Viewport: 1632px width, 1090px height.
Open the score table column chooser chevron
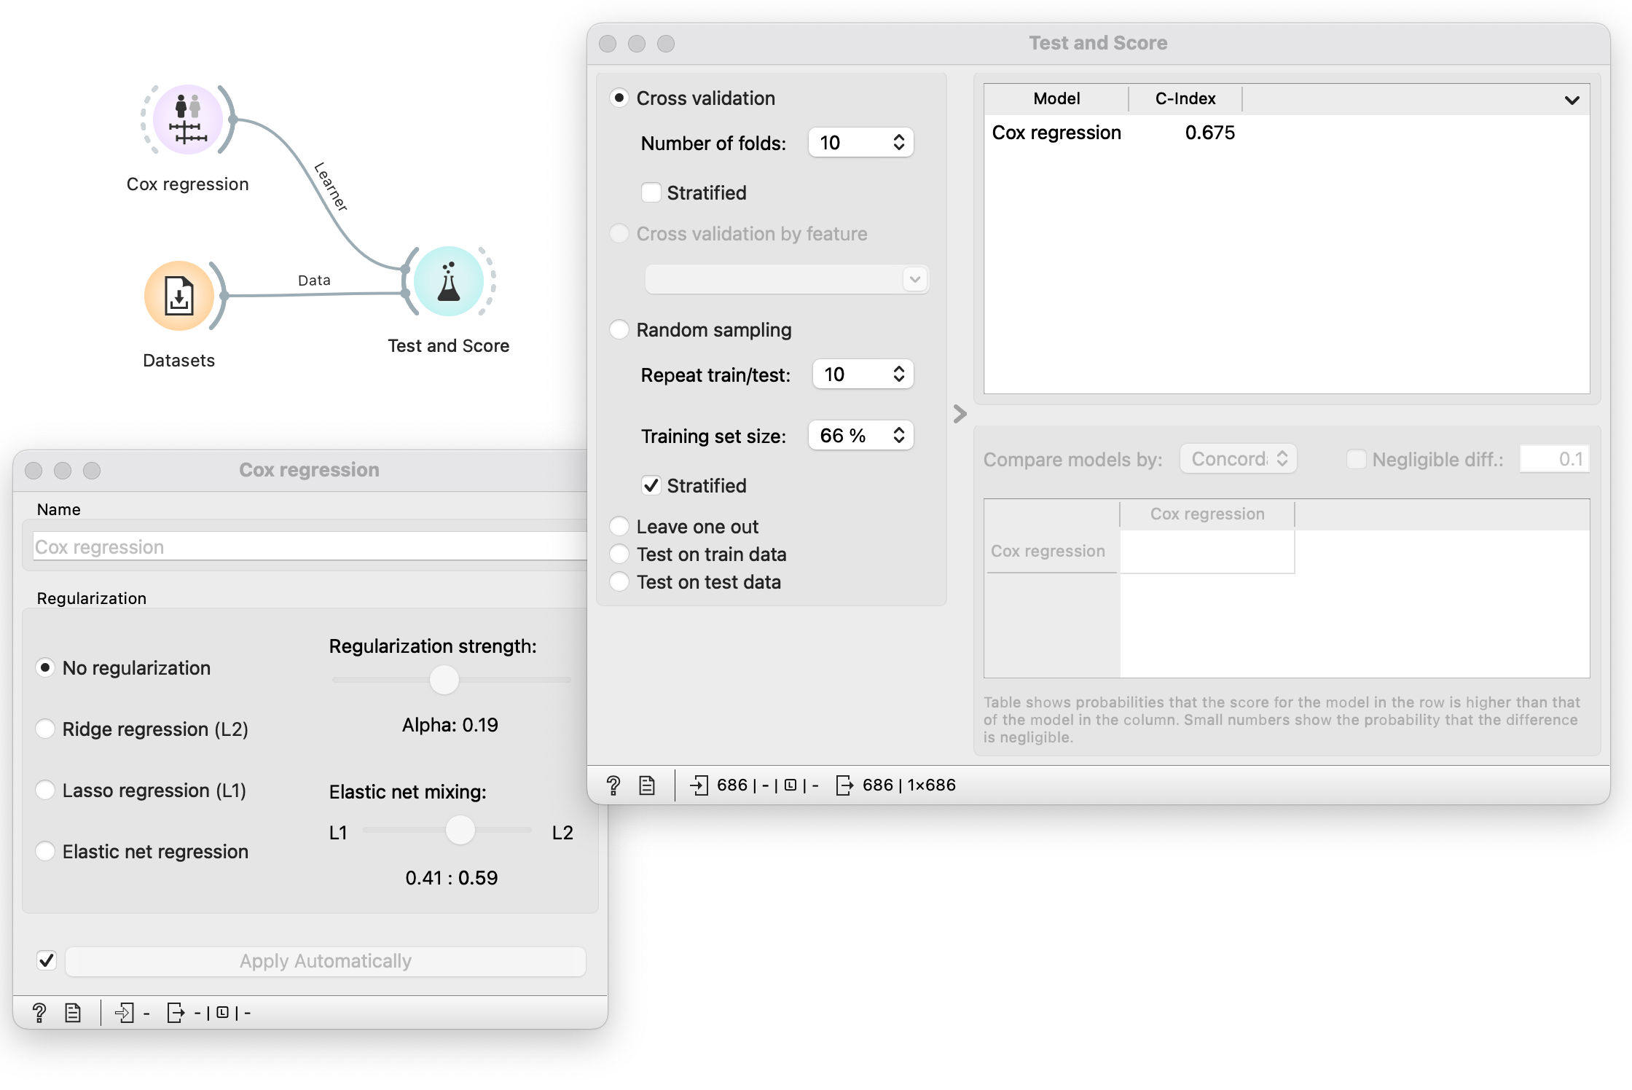pos(1572,100)
